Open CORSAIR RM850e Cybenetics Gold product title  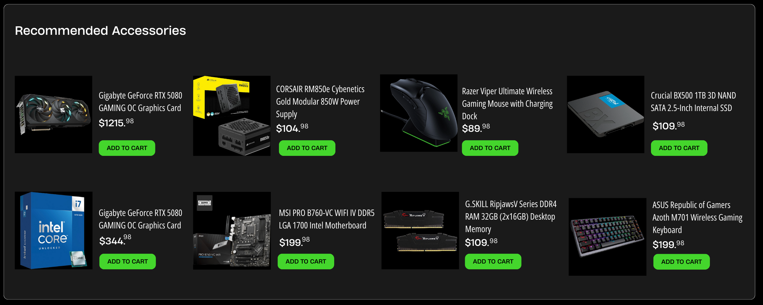click(x=320, y=102)
